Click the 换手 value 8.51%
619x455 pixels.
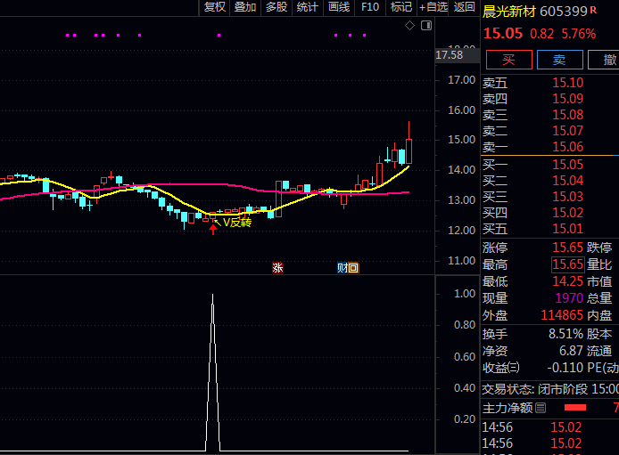pyautogui.click(x=565, y=334)
